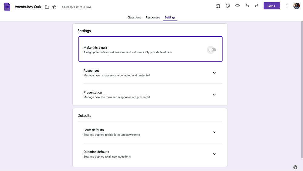
Task: Open the Google Forms home icon
Action: [7, 7]
